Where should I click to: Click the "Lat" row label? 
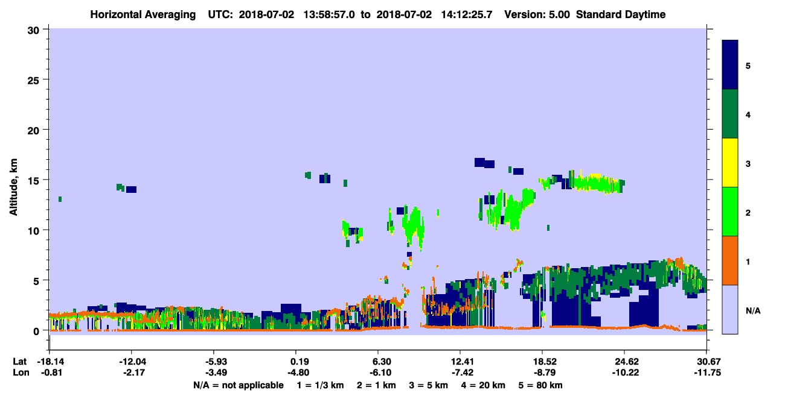tap(19, 362)
